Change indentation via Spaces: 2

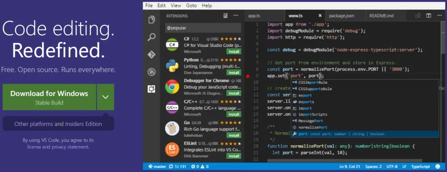tap(374, 167)
